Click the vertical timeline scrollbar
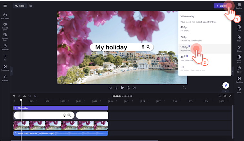Viewport: 244px width, 141px height. click(x=233, y=122)
